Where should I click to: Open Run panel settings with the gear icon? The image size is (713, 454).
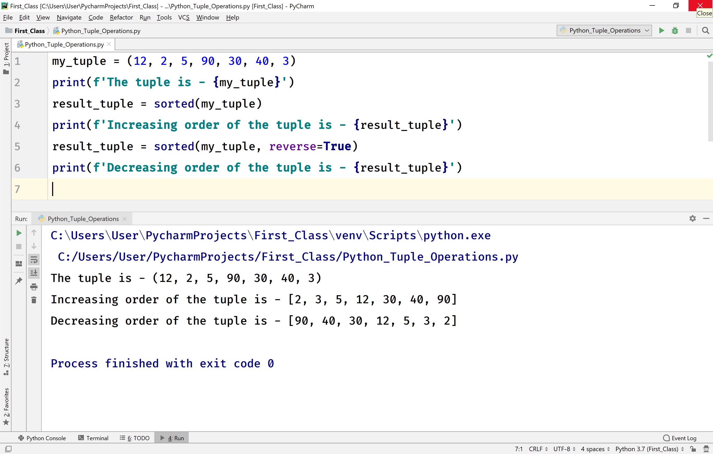693,218
